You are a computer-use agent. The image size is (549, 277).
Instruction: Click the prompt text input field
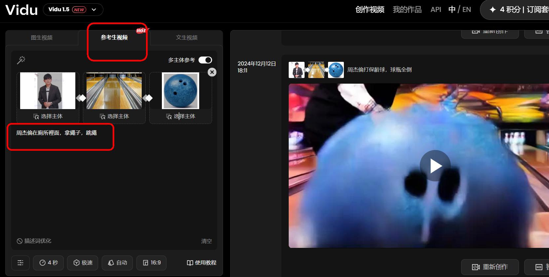coord(114,180)
